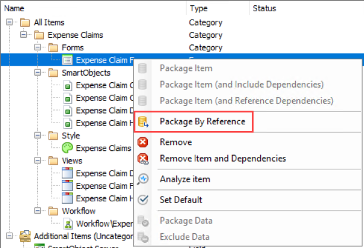Choose Remove Item and Dependencies

coord(223,159)
